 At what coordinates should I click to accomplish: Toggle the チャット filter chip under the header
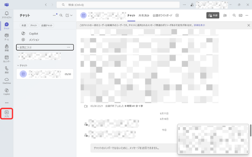33,25
